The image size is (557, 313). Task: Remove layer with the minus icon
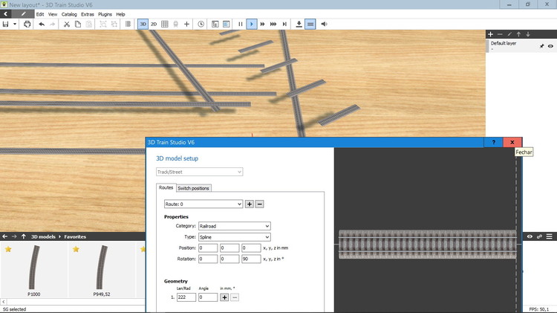(x=500, y=34)
